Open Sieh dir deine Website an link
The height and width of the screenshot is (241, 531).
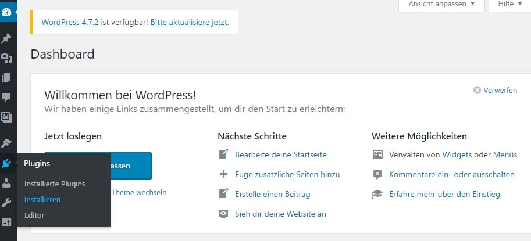[x=280, y=214]
